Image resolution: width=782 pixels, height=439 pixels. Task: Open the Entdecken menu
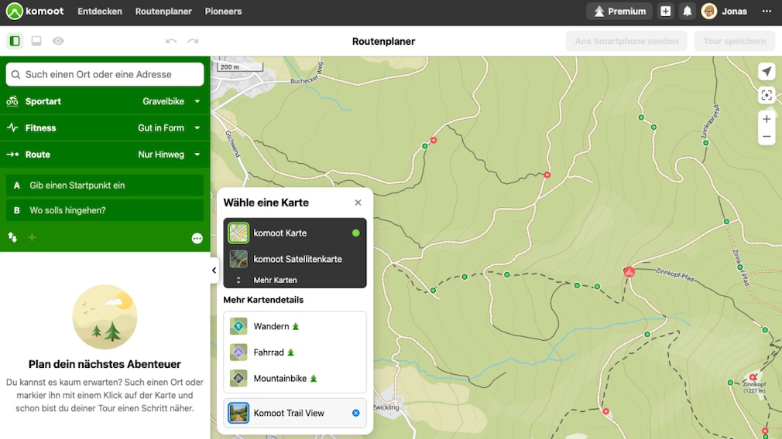[100, 11]
